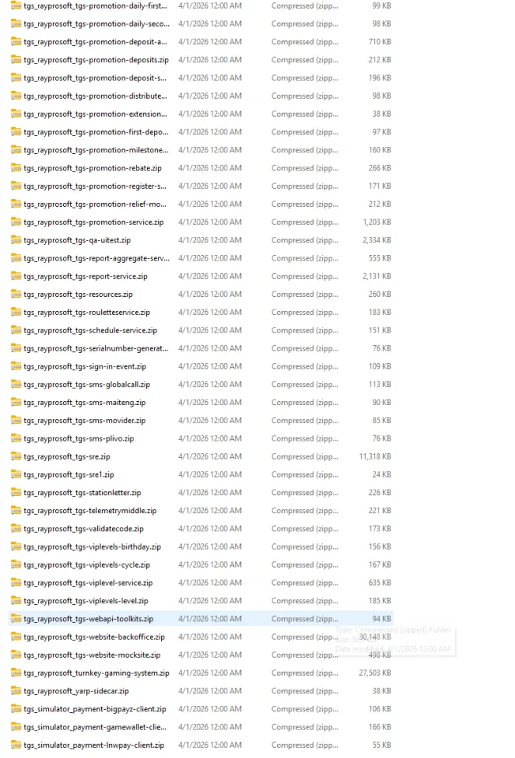Click the zip icon for tgs-rouletteservice.zip

click(16, 313)
